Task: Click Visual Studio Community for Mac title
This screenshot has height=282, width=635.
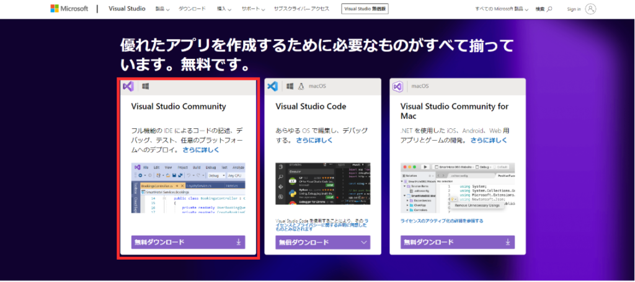Action: point(455,112)
